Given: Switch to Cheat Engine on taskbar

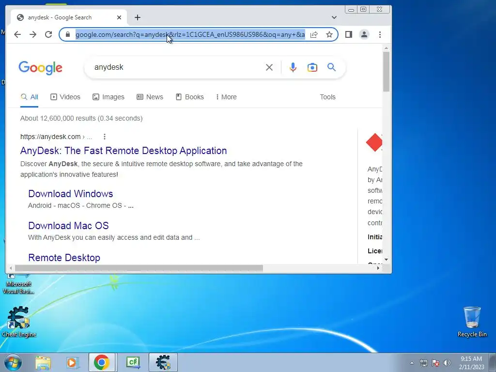Looking at the screenshot, I should point(163,362).
